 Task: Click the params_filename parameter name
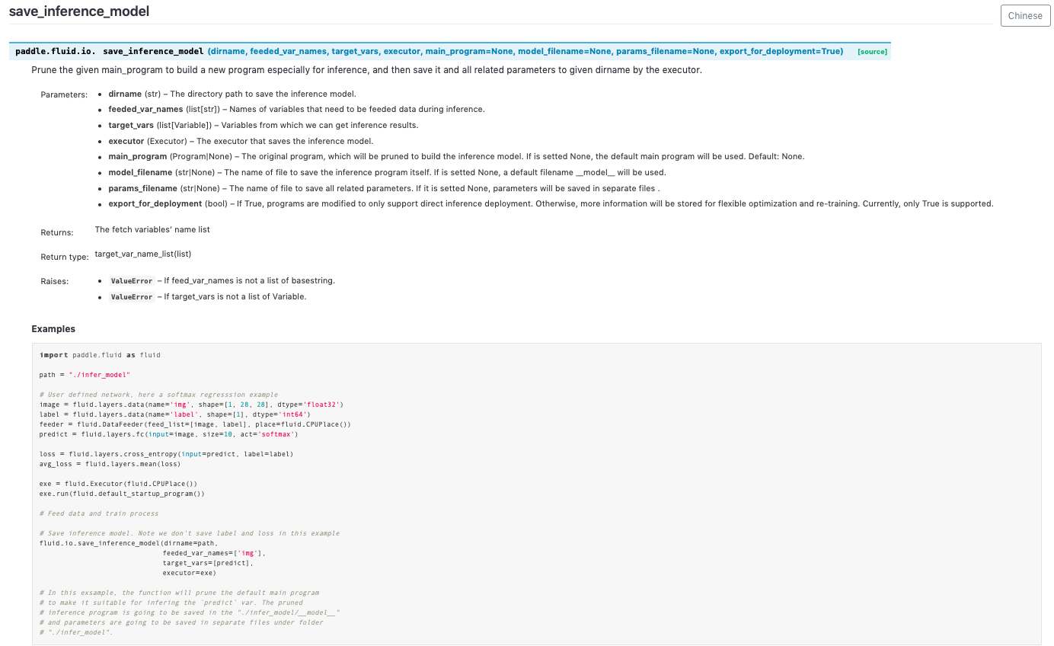(x=142, y=187)
